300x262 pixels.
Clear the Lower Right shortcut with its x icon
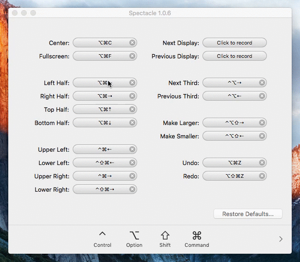pyautogui.click(x=132, y=189)
